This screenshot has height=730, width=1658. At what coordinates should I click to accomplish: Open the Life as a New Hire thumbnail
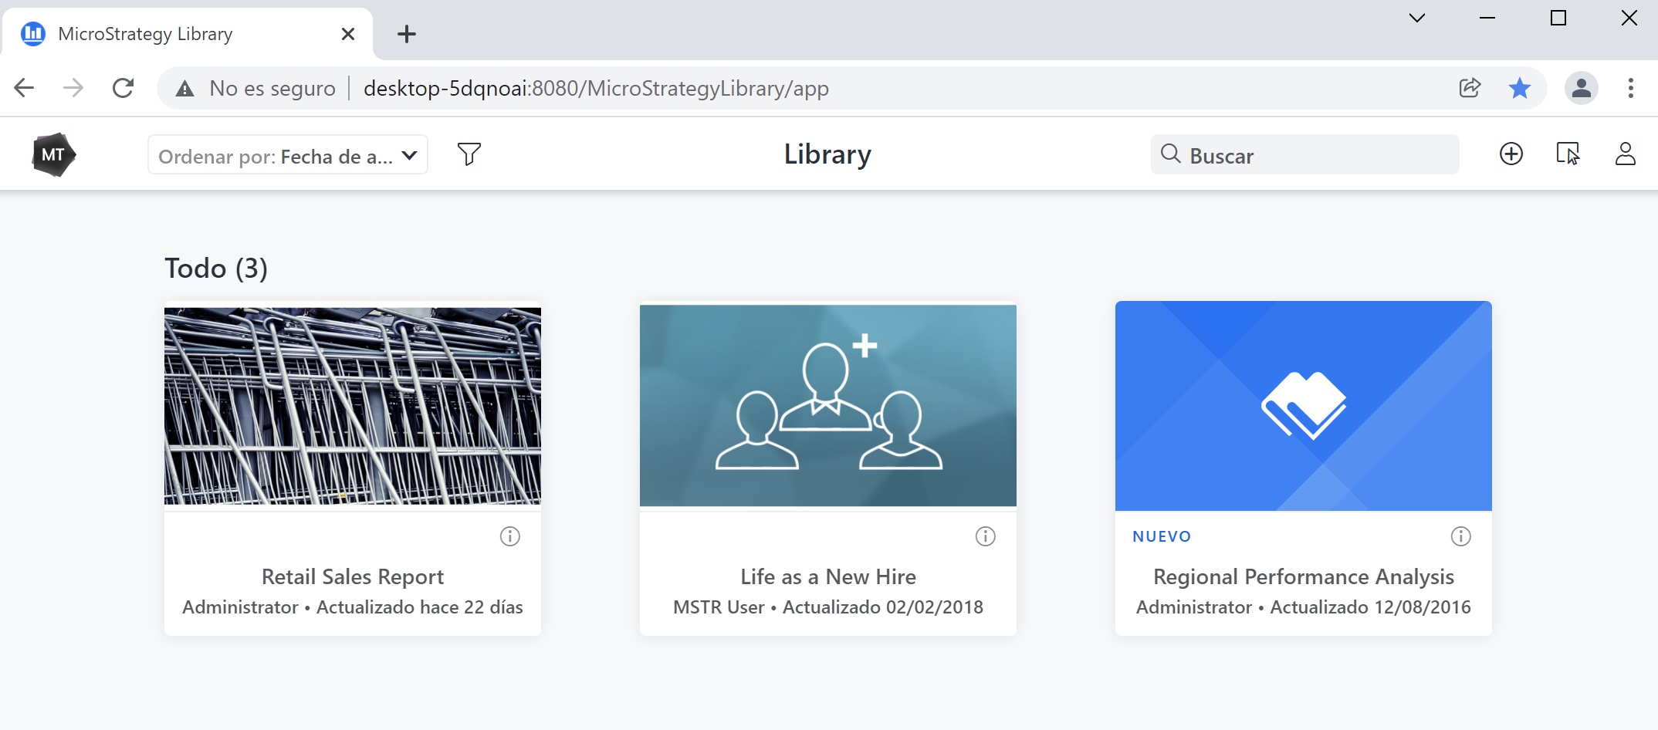[828, 406]
